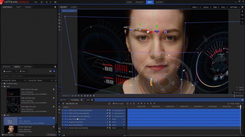Open the Active Camera dropdown
Image resolution: width=245 pixels, height=137 pixels.
[69, 11]
